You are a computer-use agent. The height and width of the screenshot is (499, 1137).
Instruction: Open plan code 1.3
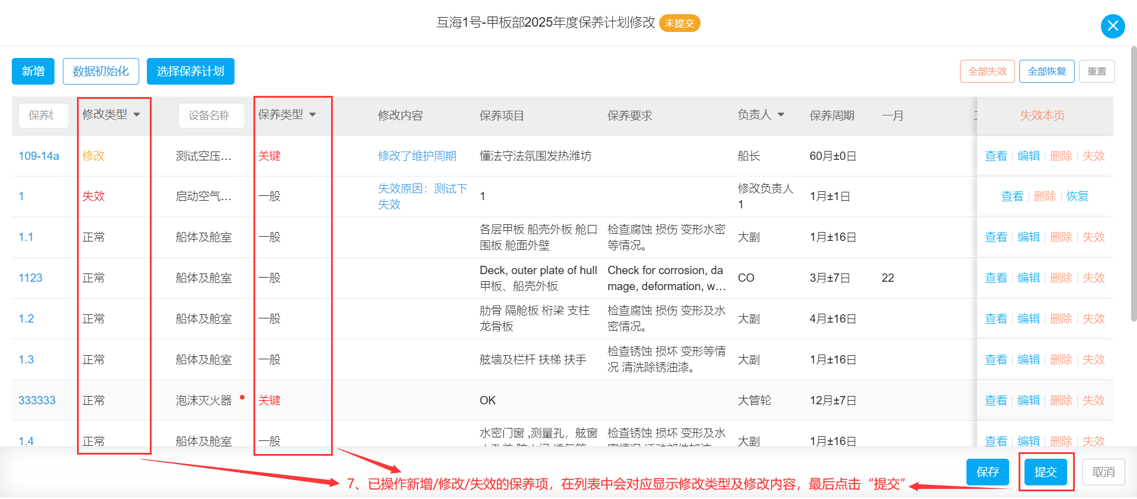[x=26, y=359]
